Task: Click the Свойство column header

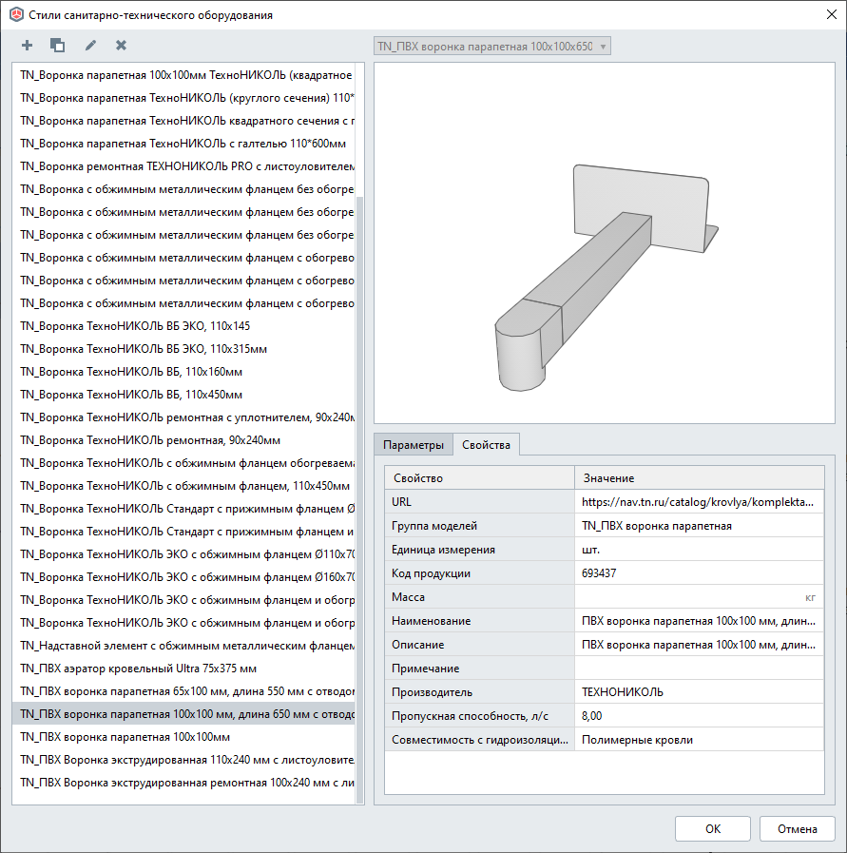Action: point(479,478)
